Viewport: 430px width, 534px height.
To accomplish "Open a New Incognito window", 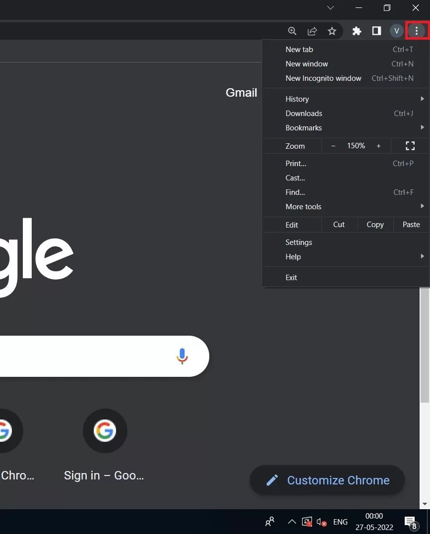I will point(323,78).
